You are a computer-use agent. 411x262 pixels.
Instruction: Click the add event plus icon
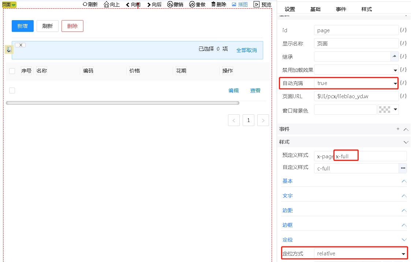pos(398,129)
